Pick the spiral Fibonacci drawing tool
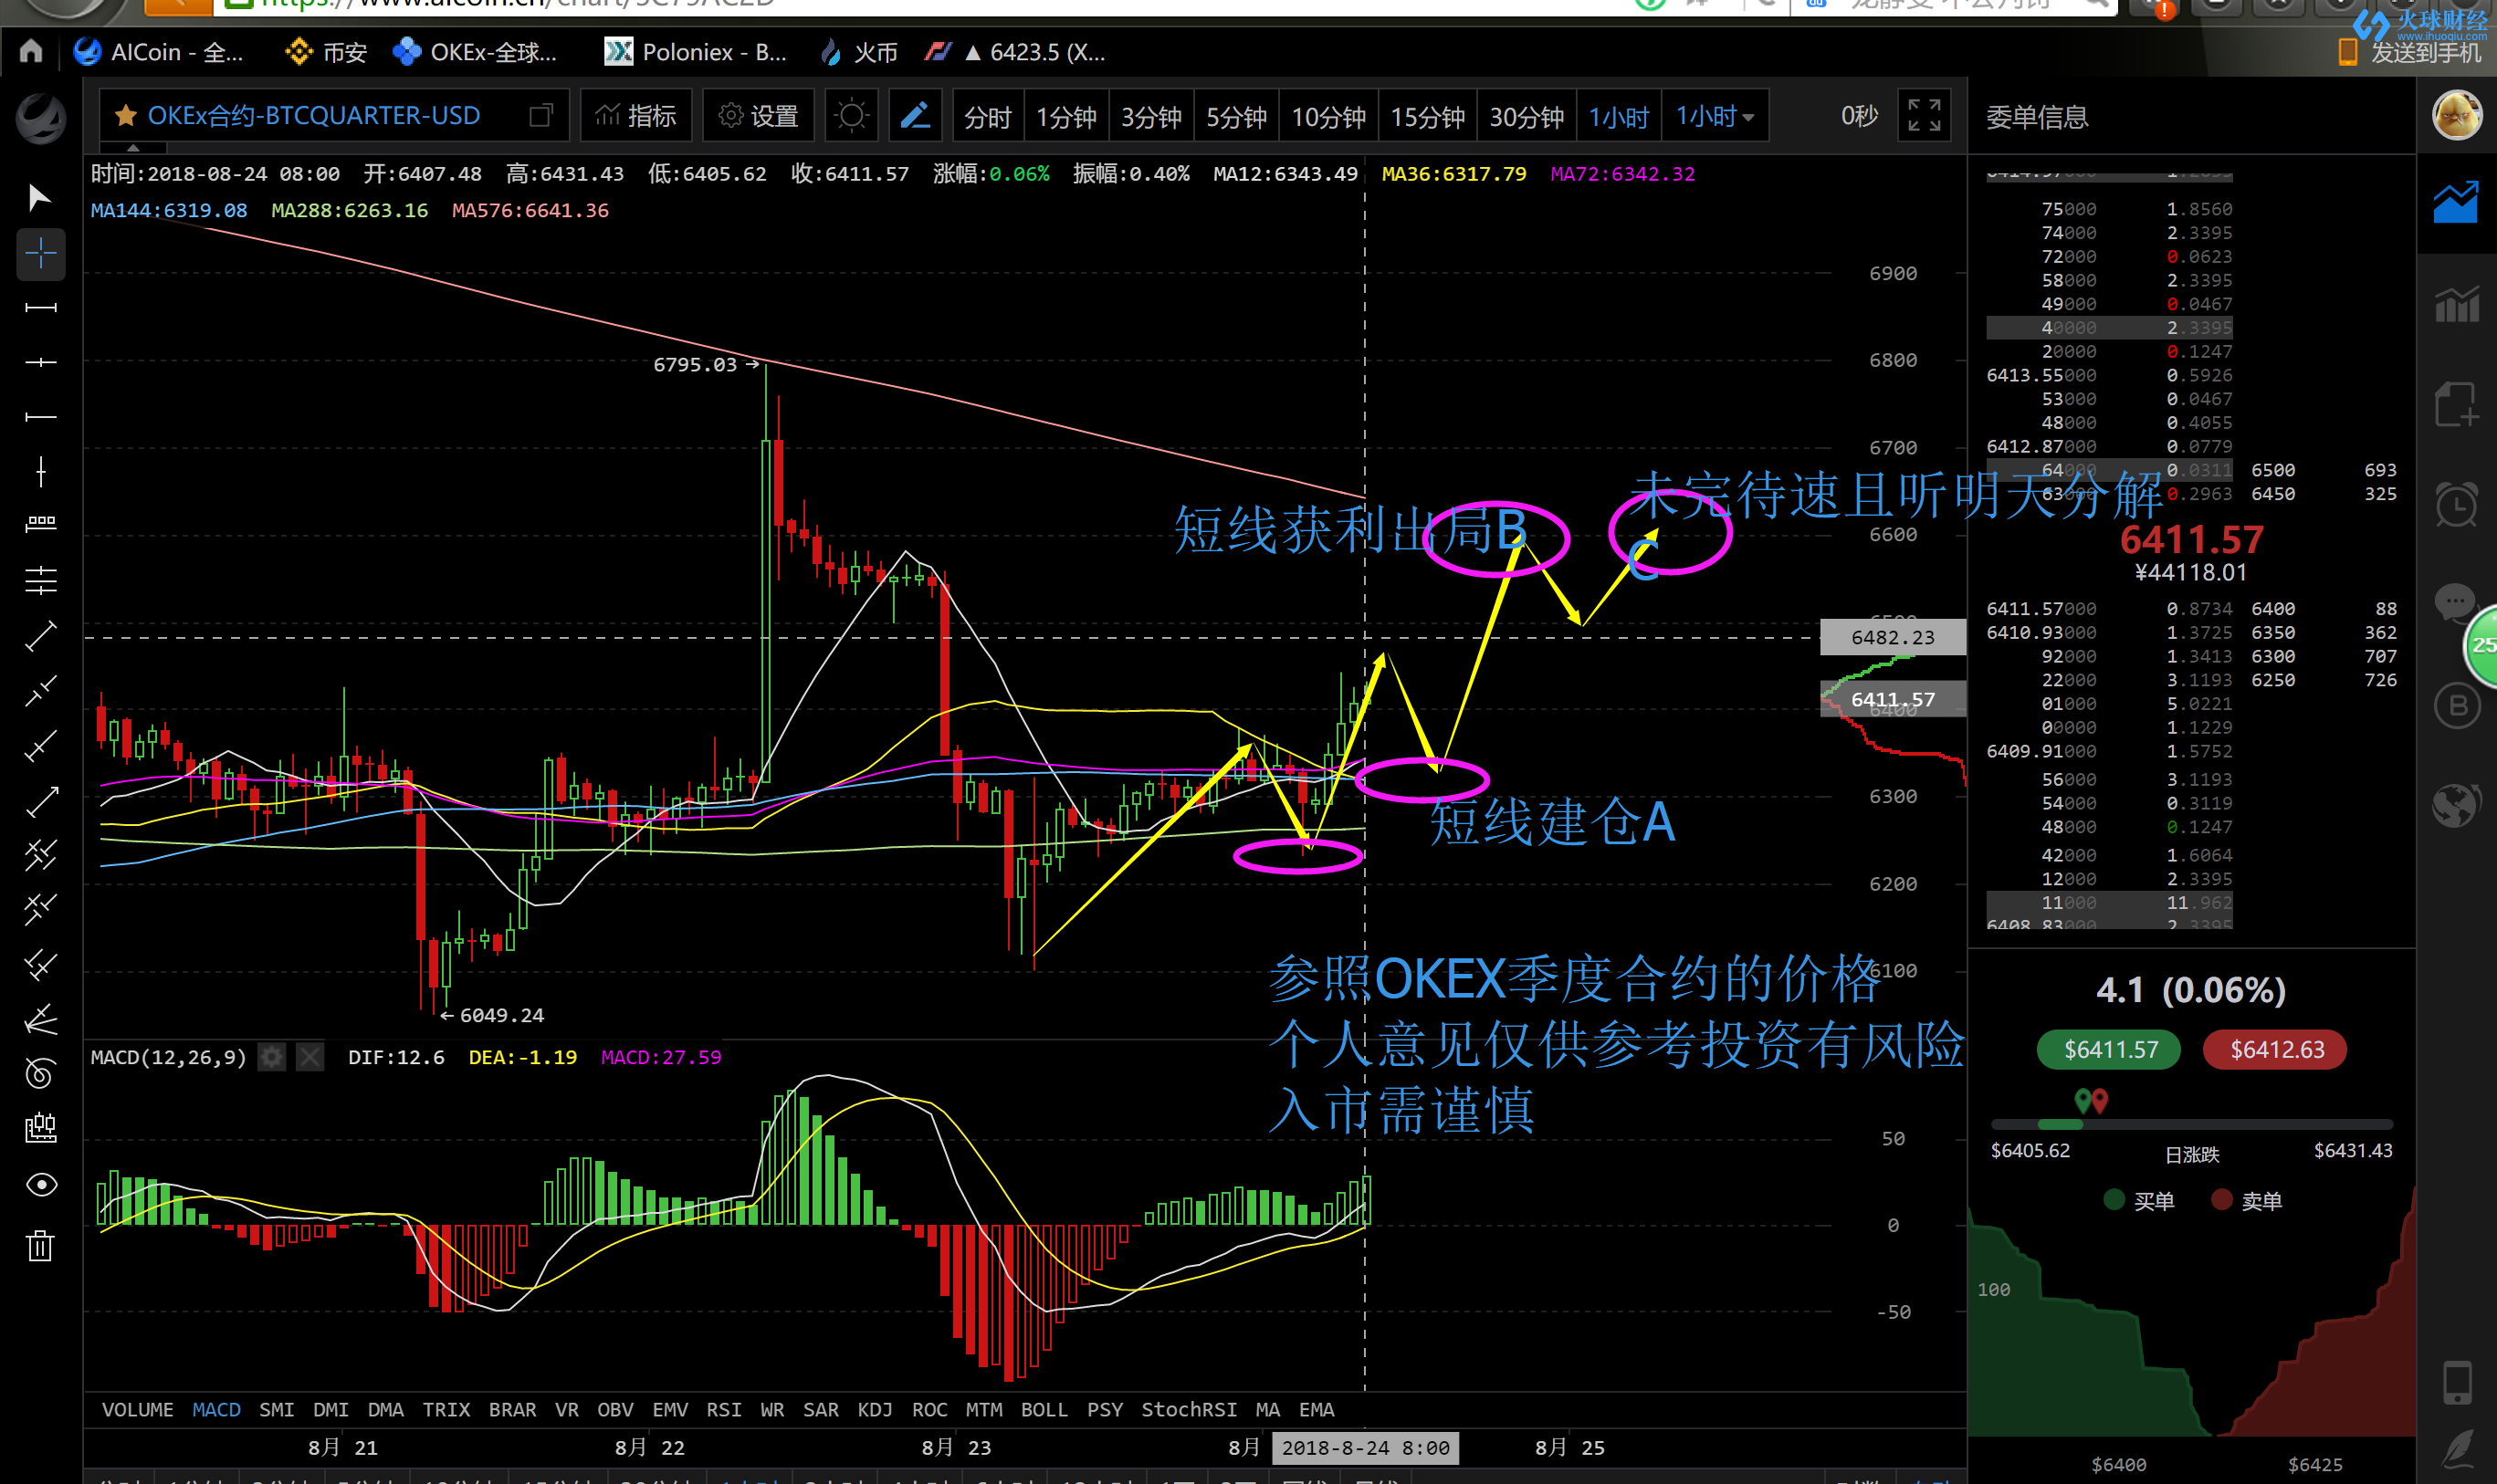This screenshot has width=2497, height=1484. click(x=40, y=1073)
